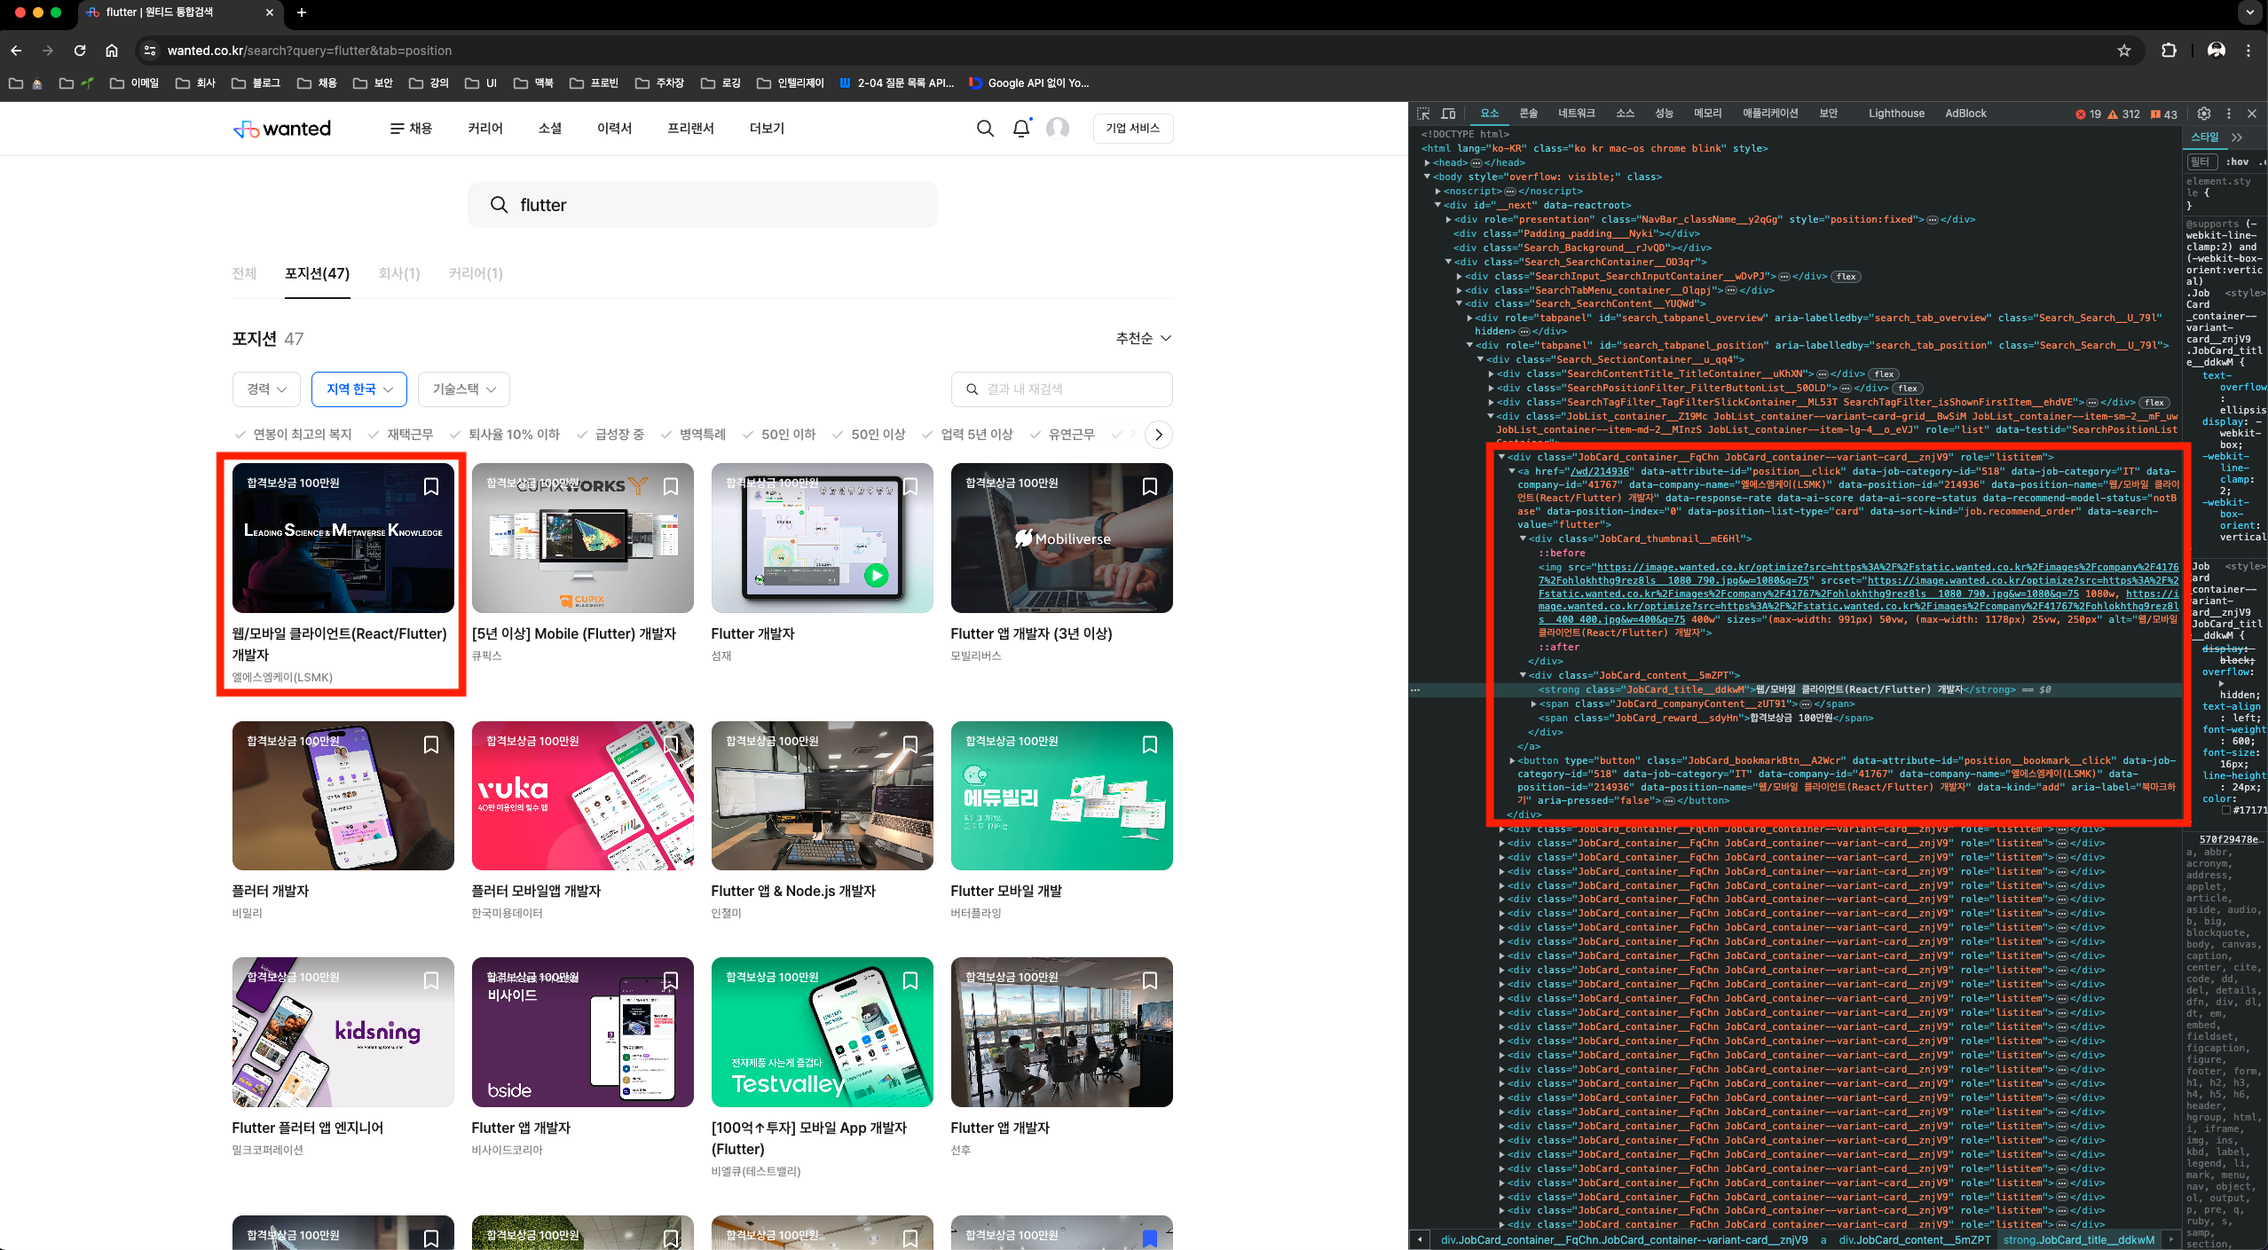The width and height of the screenshot is (2268, 1250).
Task: Bookmark the 비사이드코리아 Flutter 앱 개발자 card
Action: click(x=671, y=980)
